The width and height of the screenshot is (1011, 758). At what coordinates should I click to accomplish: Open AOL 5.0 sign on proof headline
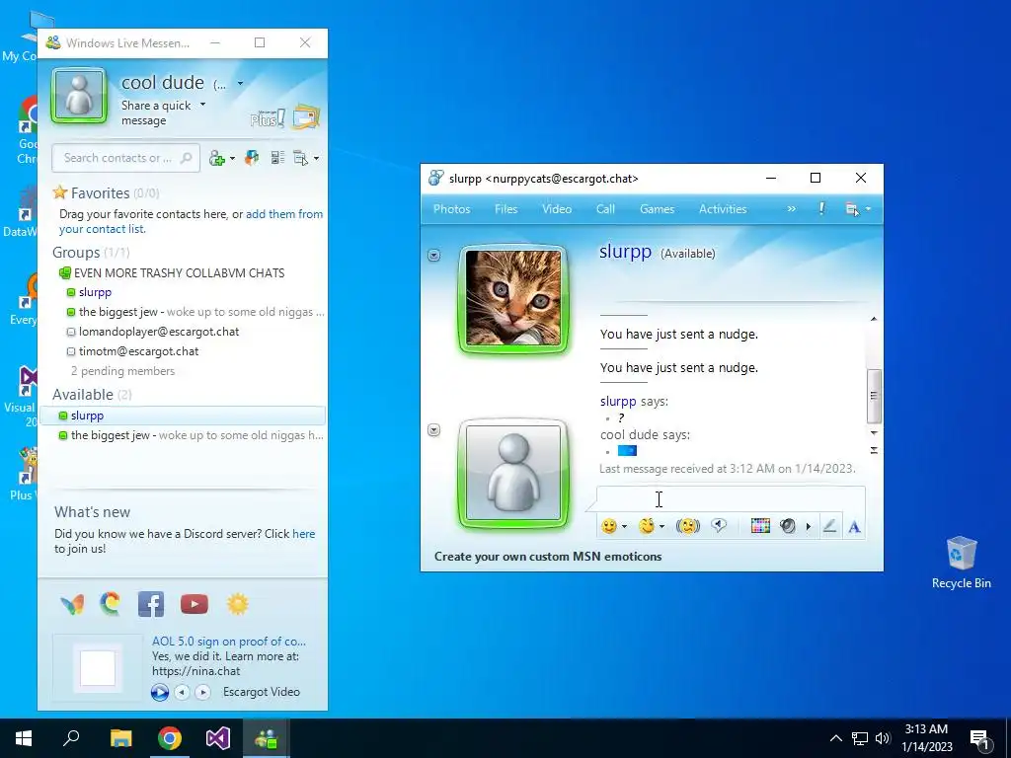229,642
